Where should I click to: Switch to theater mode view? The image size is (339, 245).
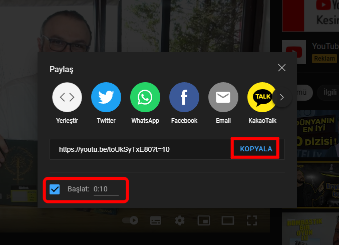(228, 220)
